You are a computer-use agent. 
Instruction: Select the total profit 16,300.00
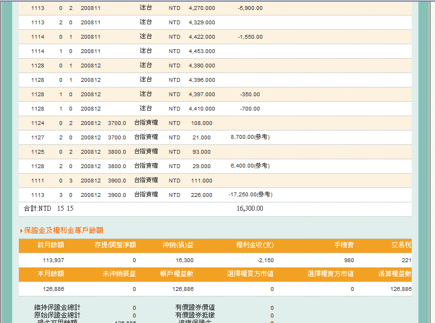coord(250,209)
